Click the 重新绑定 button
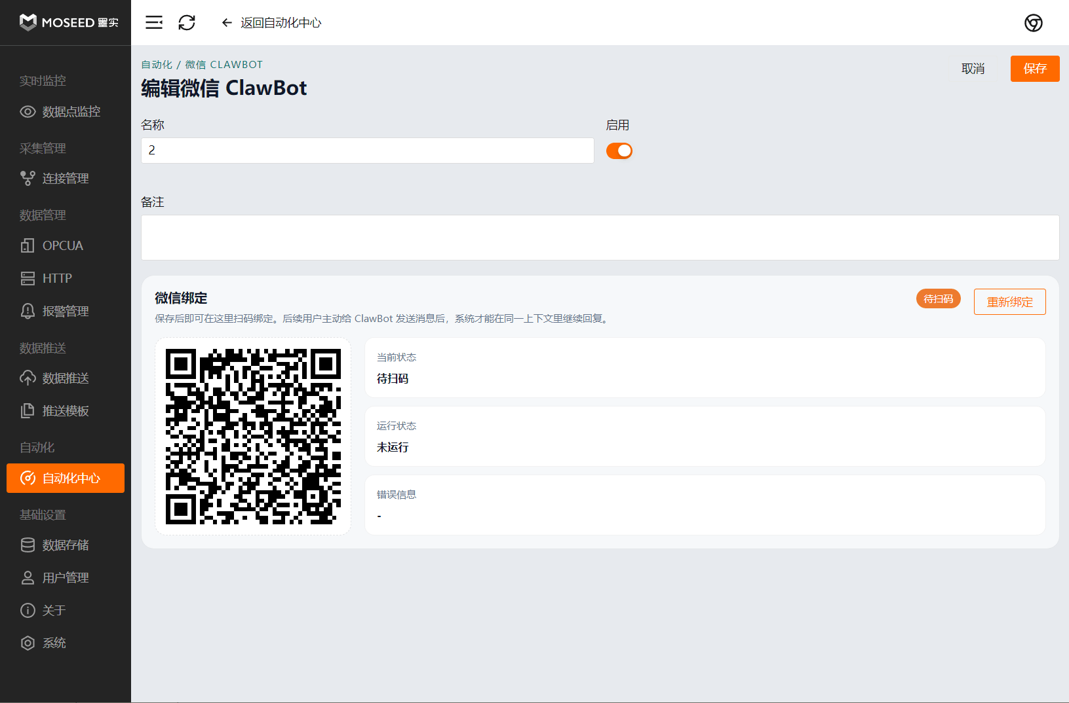The image size is (1069, 703). coord(1010,302)
